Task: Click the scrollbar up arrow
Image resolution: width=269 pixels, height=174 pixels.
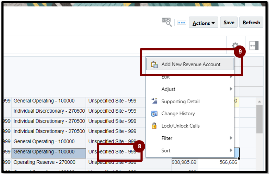Action: pos(259,101)
